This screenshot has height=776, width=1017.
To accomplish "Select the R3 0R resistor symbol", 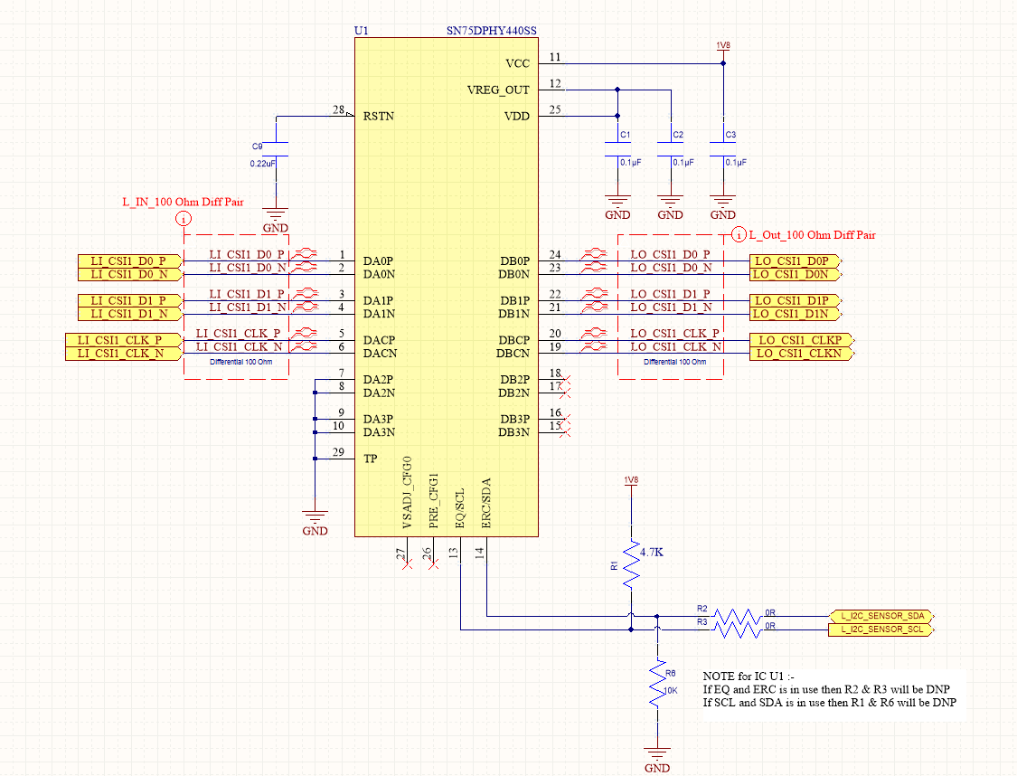I will coord(736,629).
